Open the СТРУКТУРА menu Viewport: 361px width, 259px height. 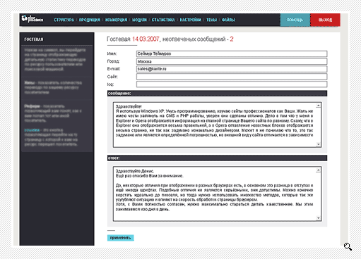(64, 20)
